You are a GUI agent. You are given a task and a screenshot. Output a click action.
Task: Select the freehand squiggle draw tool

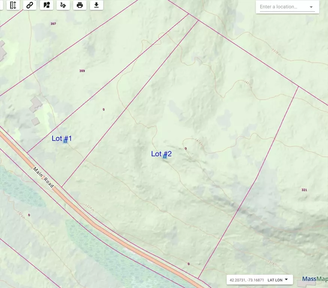63,5
